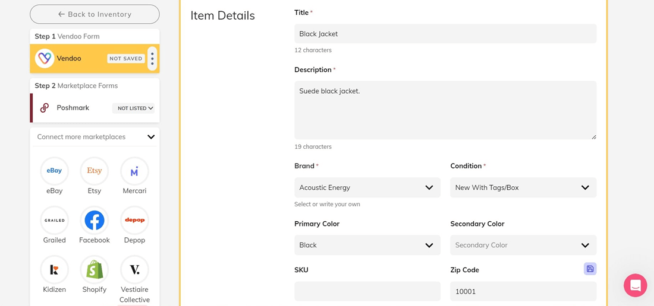
Task: Open the Primary Color dropdown
Action: 367,245
